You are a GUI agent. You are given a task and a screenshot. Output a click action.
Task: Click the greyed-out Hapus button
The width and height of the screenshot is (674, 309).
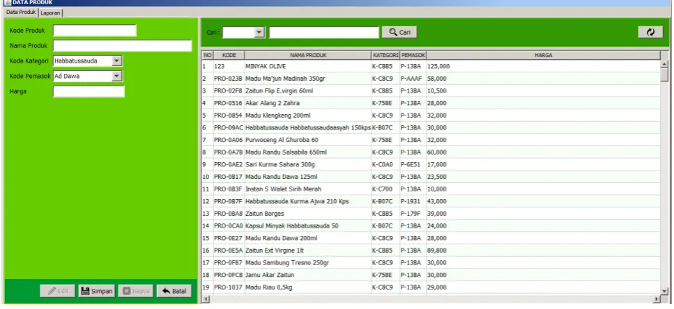136,291
